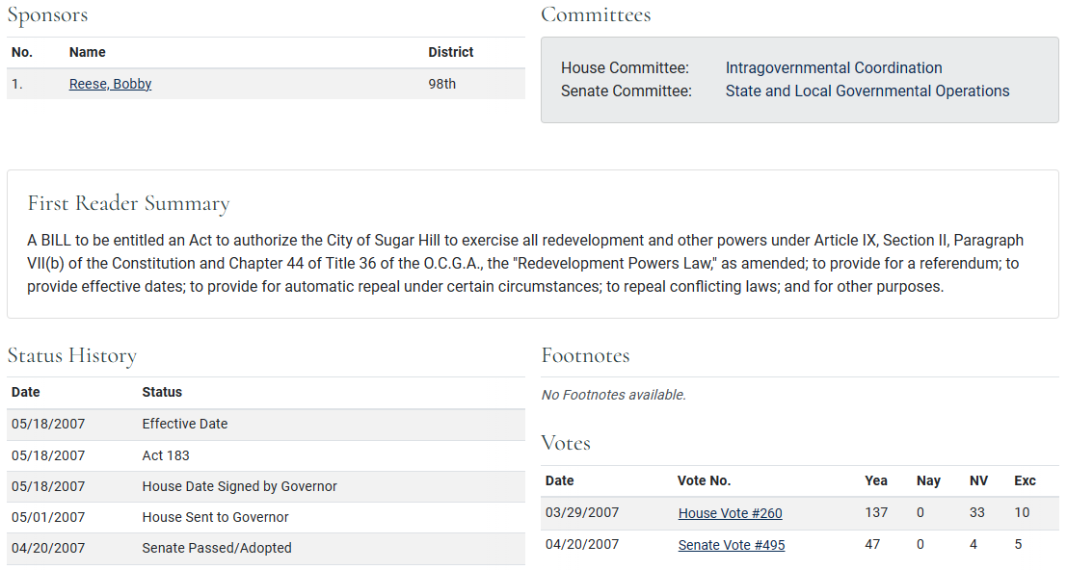
Task: Click the 05/01/2007 date cell
Action: (x=48, y=517)
